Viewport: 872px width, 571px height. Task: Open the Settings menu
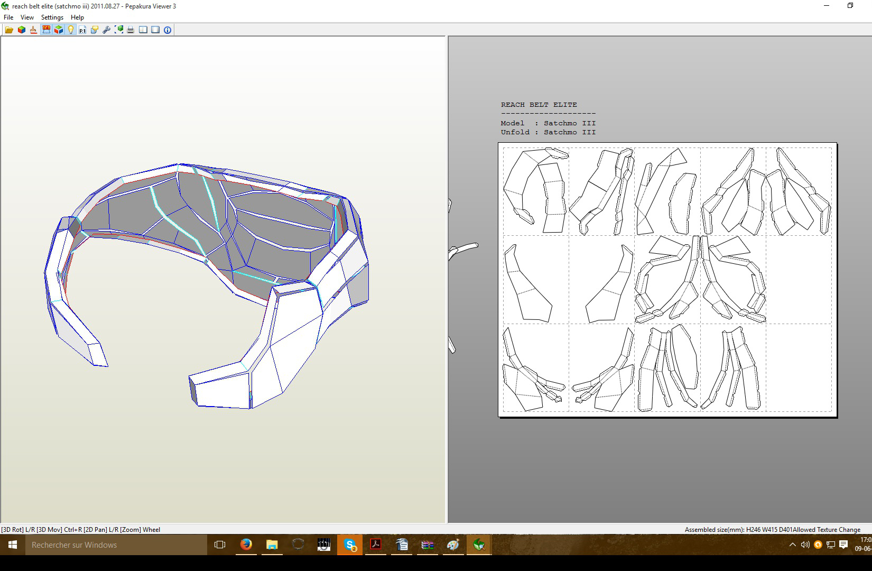click(52, 17)
